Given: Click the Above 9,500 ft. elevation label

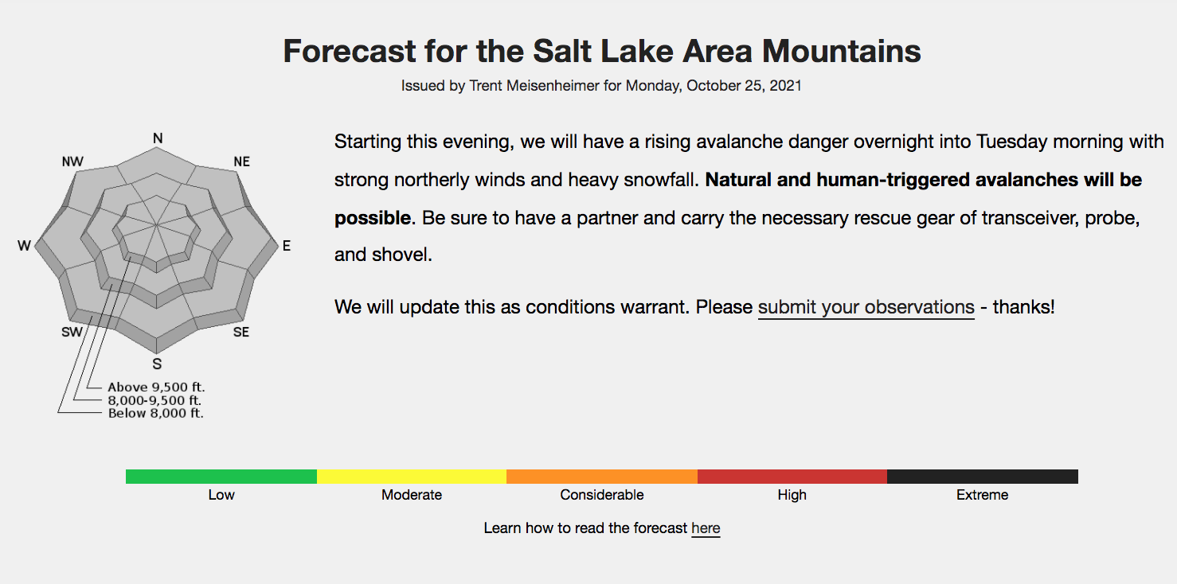Looking at the screenshot, I should [156, 387].
